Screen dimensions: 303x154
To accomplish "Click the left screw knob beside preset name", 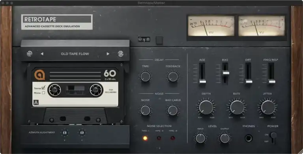I will tap(30, 54).
